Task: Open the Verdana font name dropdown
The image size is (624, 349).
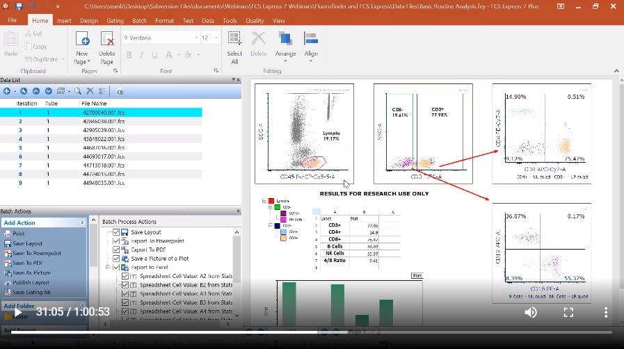Action: pyautogui.click(x=197, y=38)
